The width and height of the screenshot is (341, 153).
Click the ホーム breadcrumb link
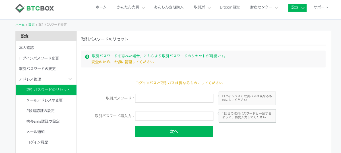tap(20, 25)
